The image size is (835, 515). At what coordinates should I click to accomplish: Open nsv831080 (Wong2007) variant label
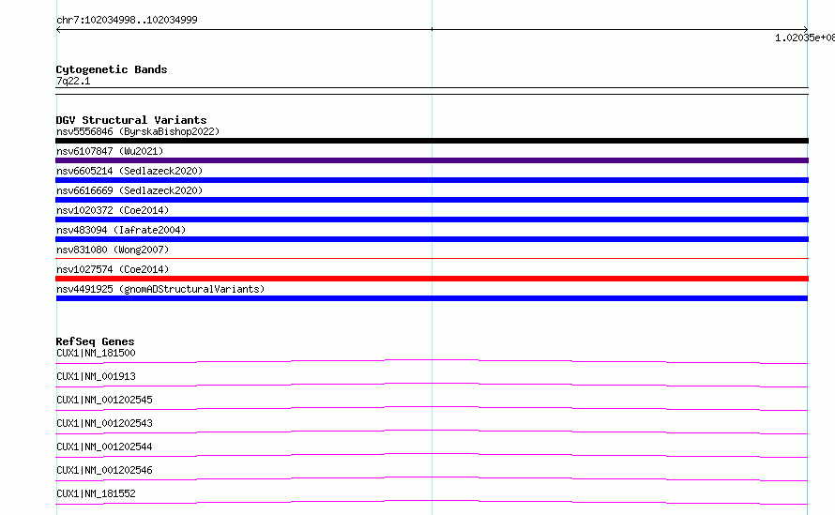coord(113,250)
